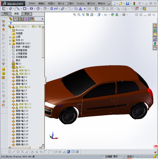Expand the 曲面实体 (122) folder
This screenshot has height=159, width=158.
pos(10,44)
